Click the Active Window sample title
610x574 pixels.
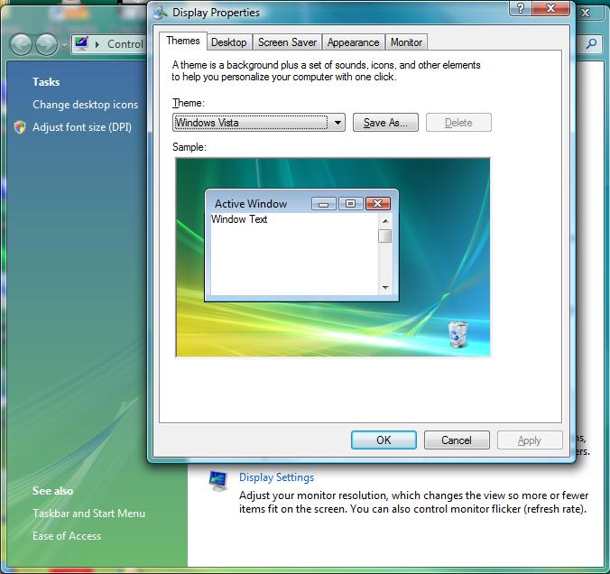coord(251,204)
